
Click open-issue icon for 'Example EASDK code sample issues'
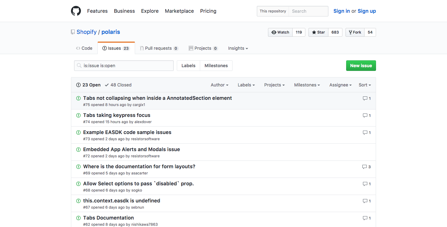[x=78, y=132]
